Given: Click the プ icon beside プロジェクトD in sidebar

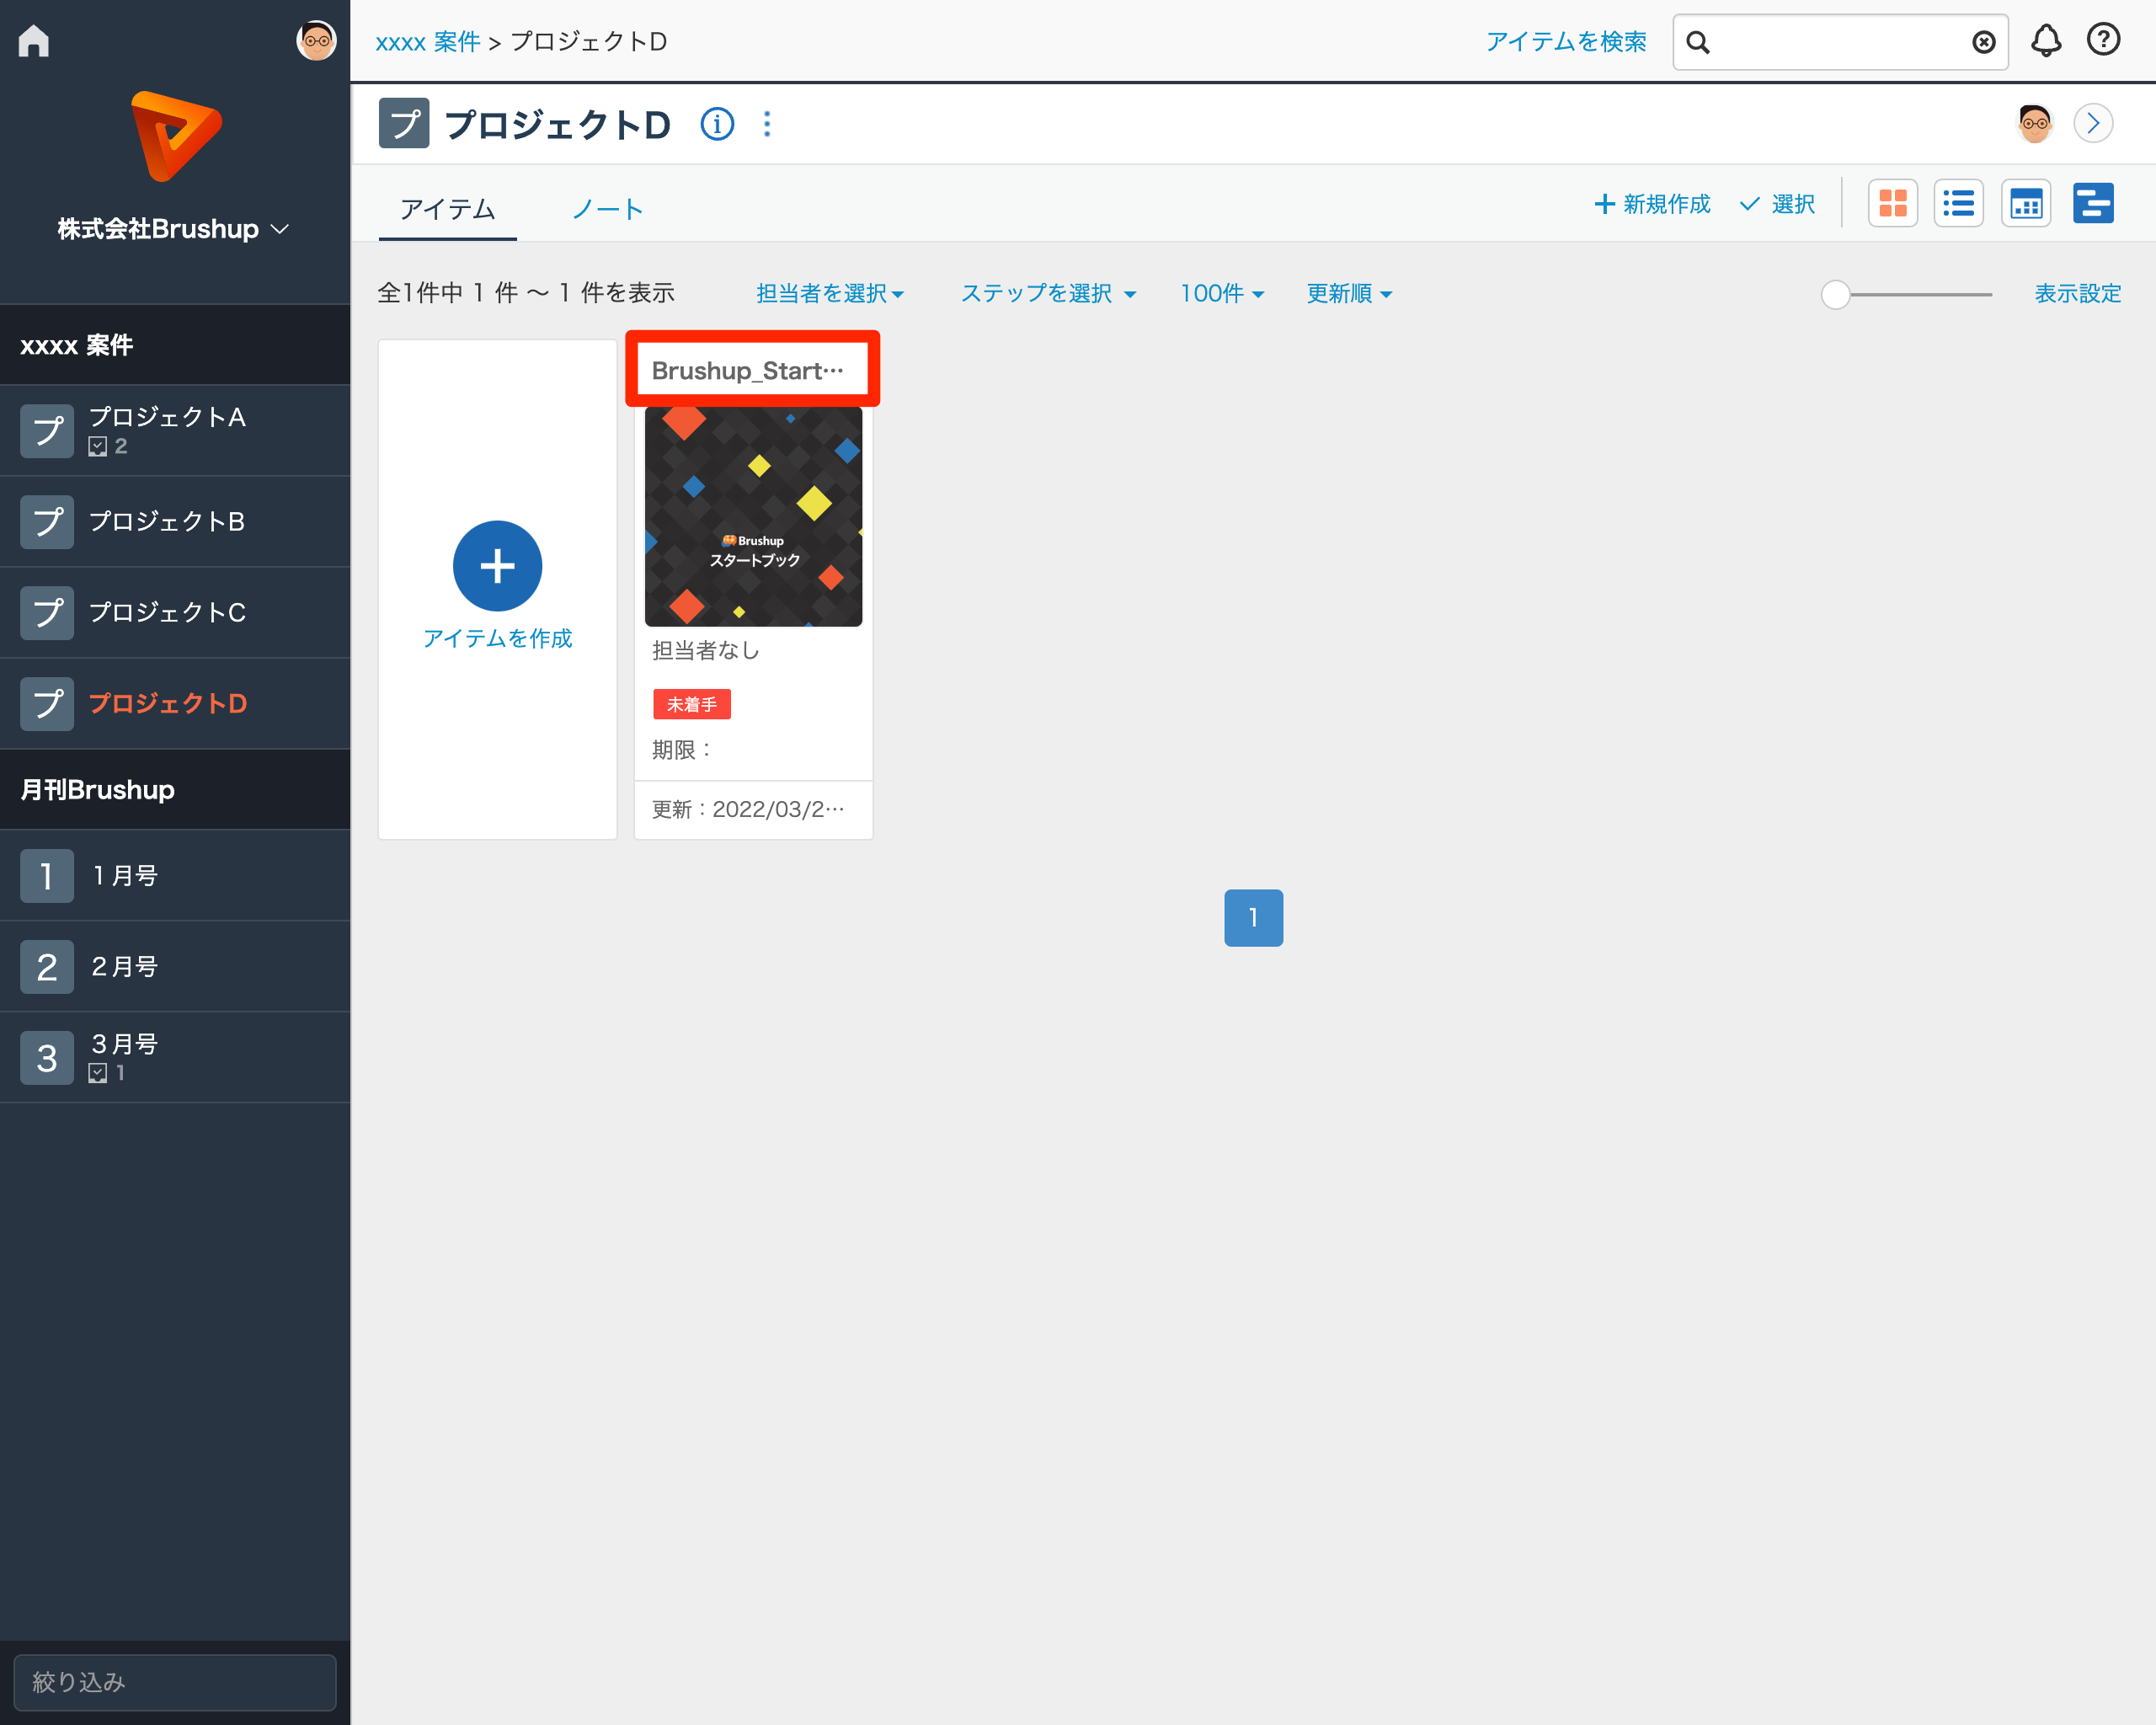Looking at the screenshot, I should (x=47, y=704).
